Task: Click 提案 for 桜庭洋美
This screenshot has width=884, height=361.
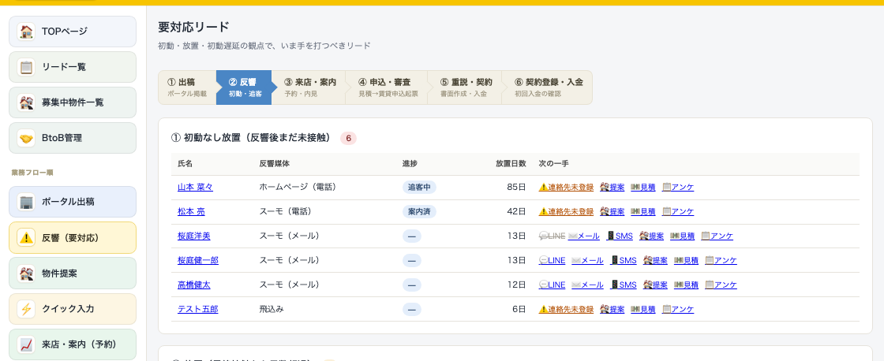Action: point(651,236)
